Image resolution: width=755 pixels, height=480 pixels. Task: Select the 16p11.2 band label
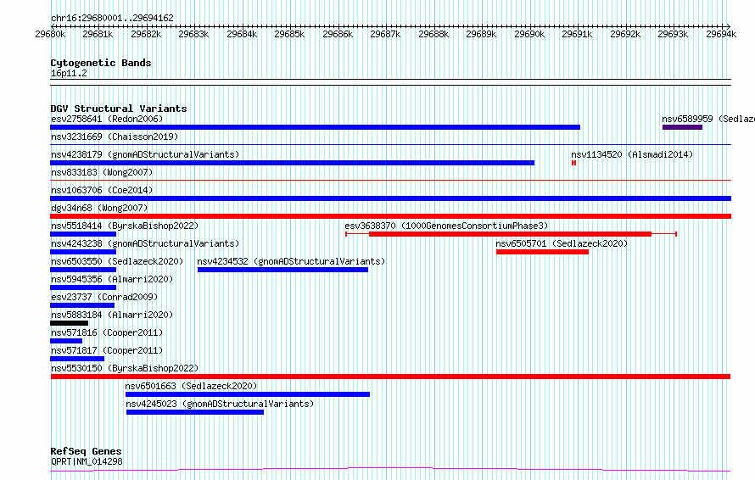click(69, 73)
